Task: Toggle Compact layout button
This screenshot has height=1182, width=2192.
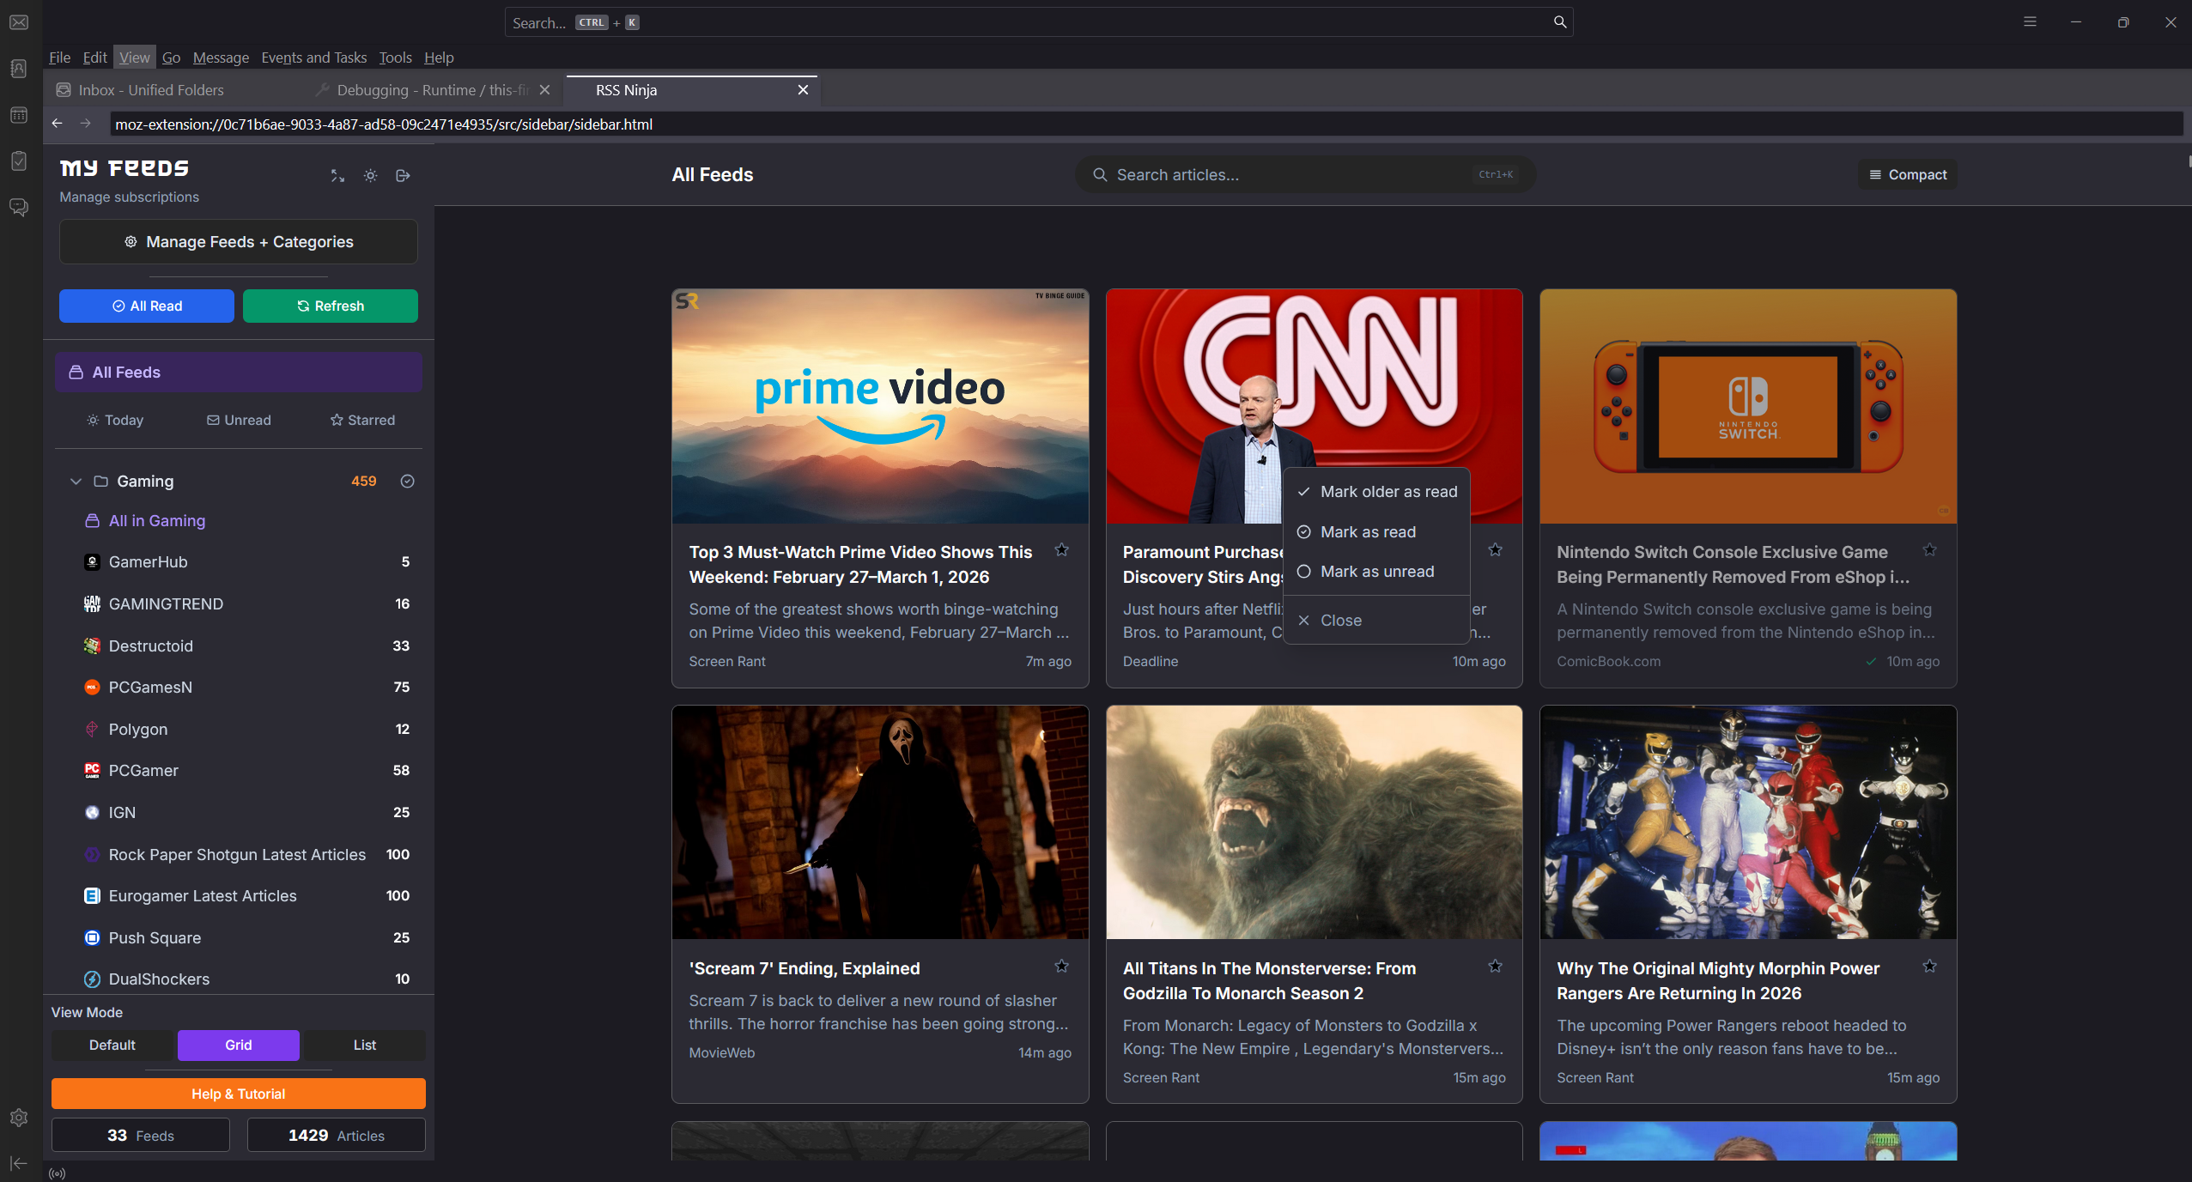Action: (1908, 174)
